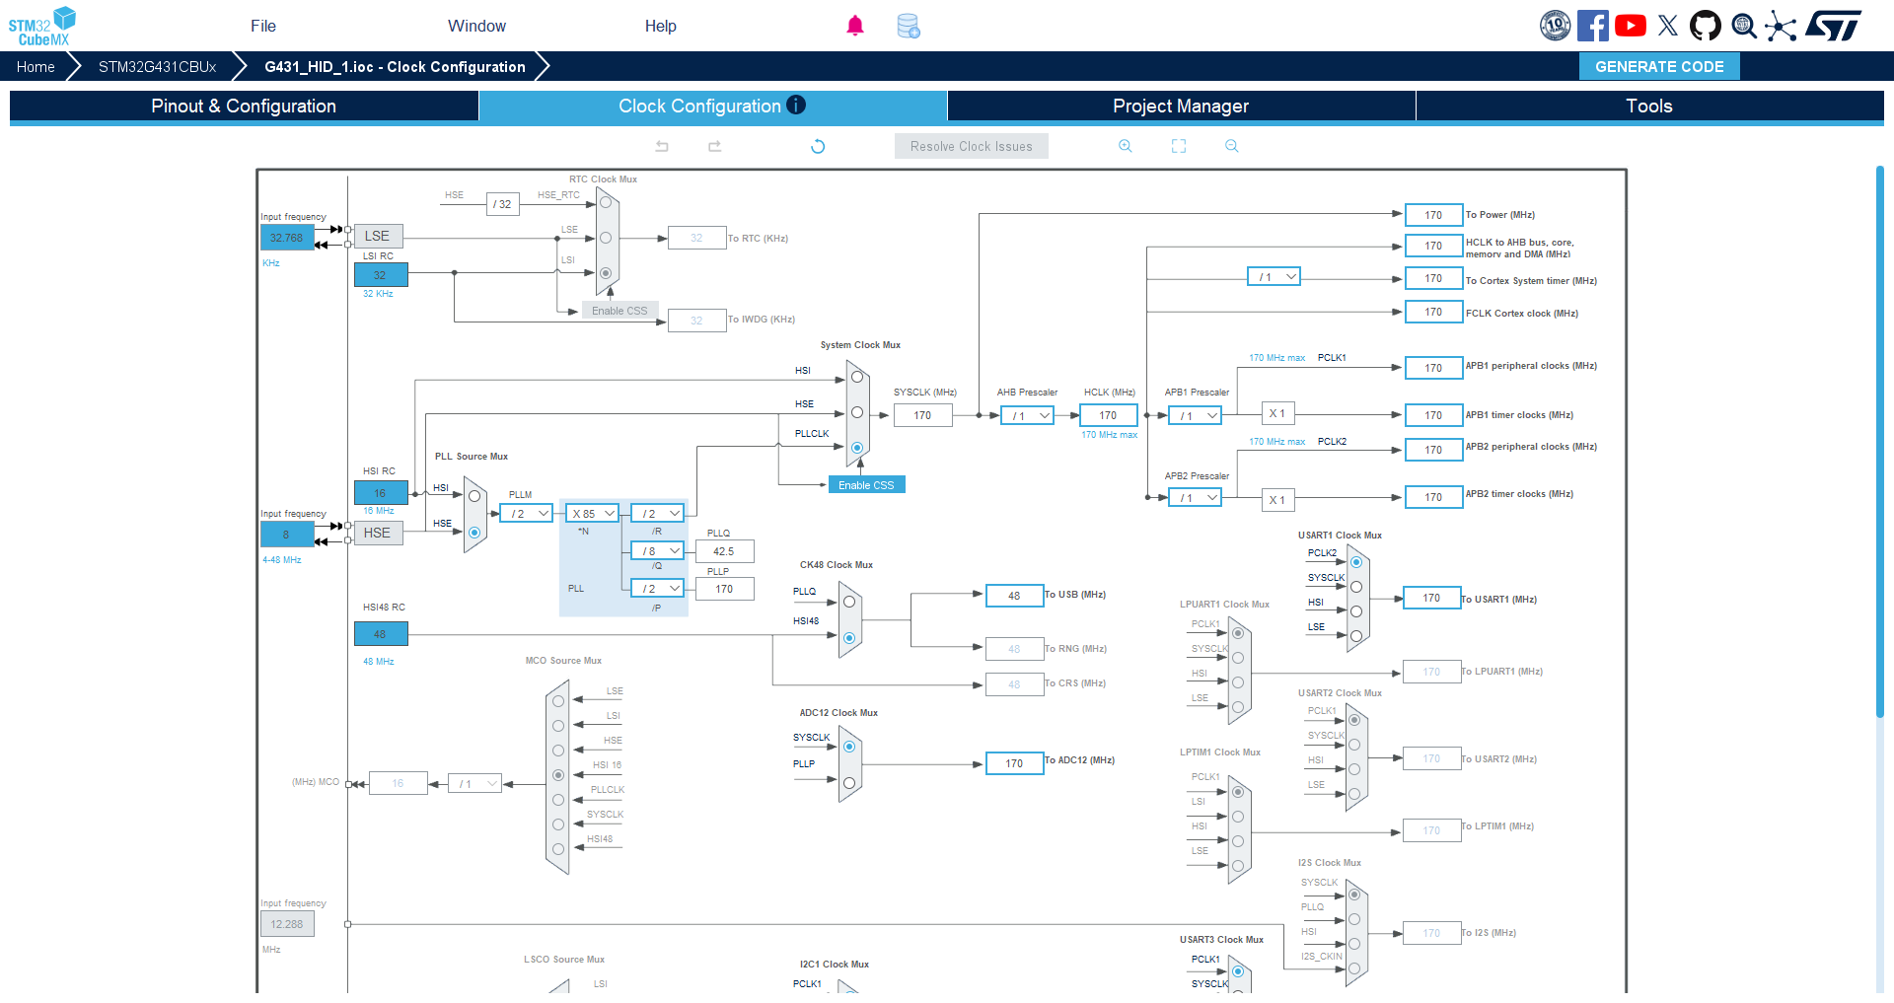Viewport: 1894px width, 1003px height.
Task: Click the To USB 48 MHz field
Action: click(x=1014, y=595)
